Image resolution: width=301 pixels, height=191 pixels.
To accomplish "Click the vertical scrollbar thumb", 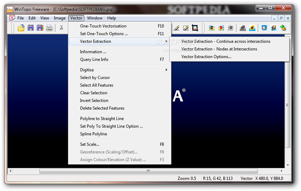I will pyautogui.click(x=287, y=105).
